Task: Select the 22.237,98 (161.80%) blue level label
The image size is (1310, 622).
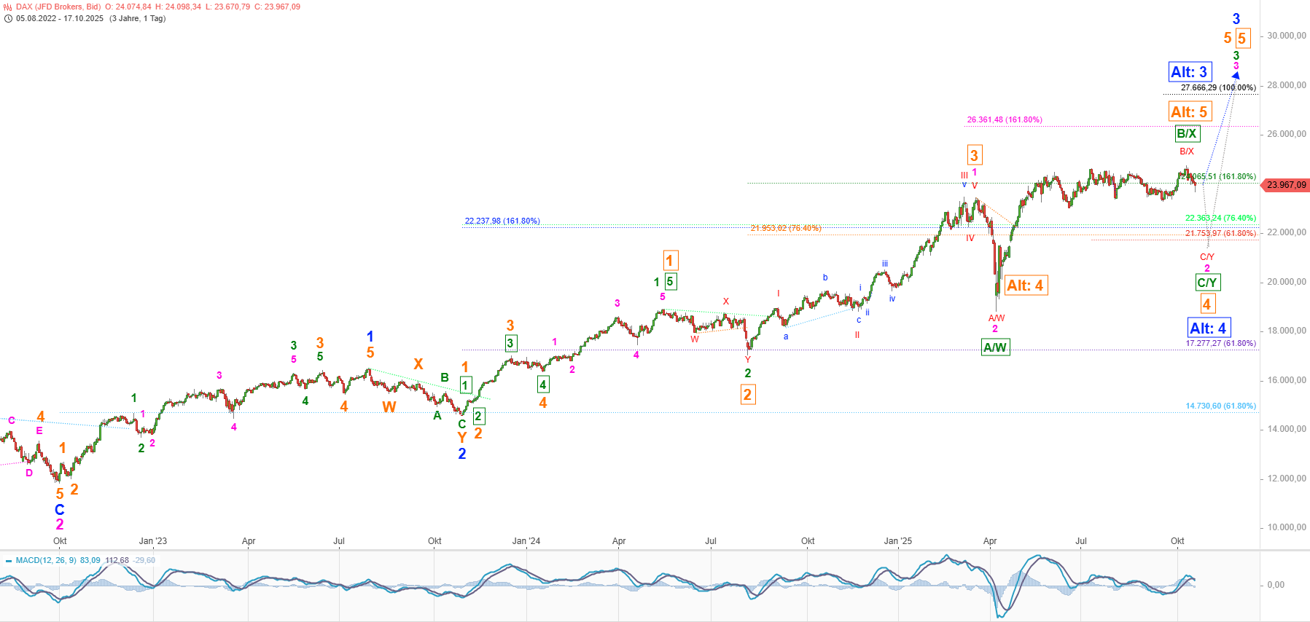Action: (x=502, y=221)
